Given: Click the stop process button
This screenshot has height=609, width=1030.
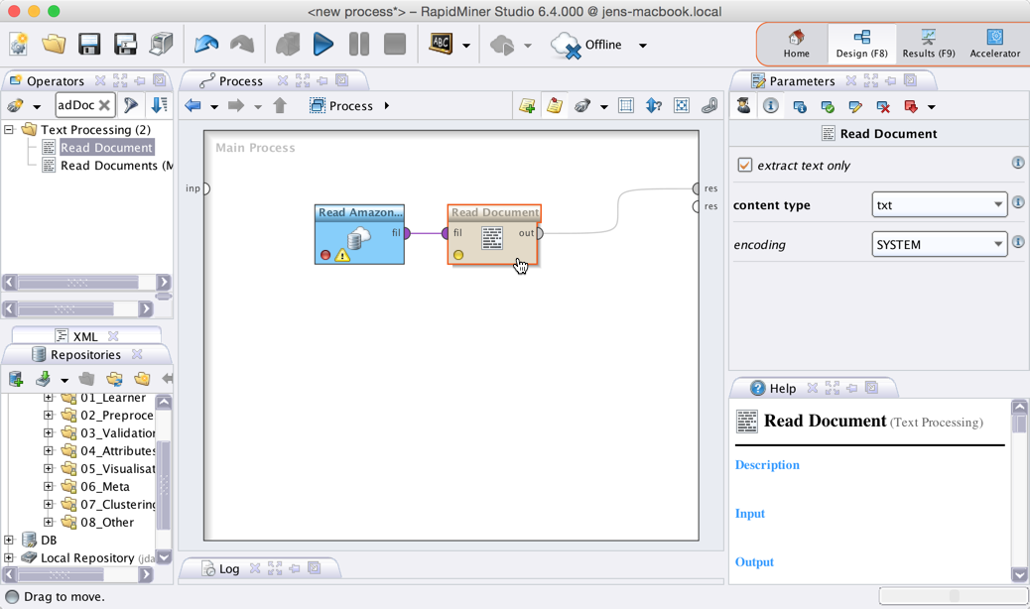Looking at the screenshot, I should 394,45.
